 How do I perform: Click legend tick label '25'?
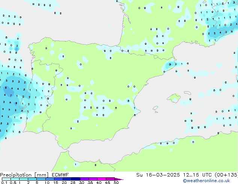[x=73, y=182]
